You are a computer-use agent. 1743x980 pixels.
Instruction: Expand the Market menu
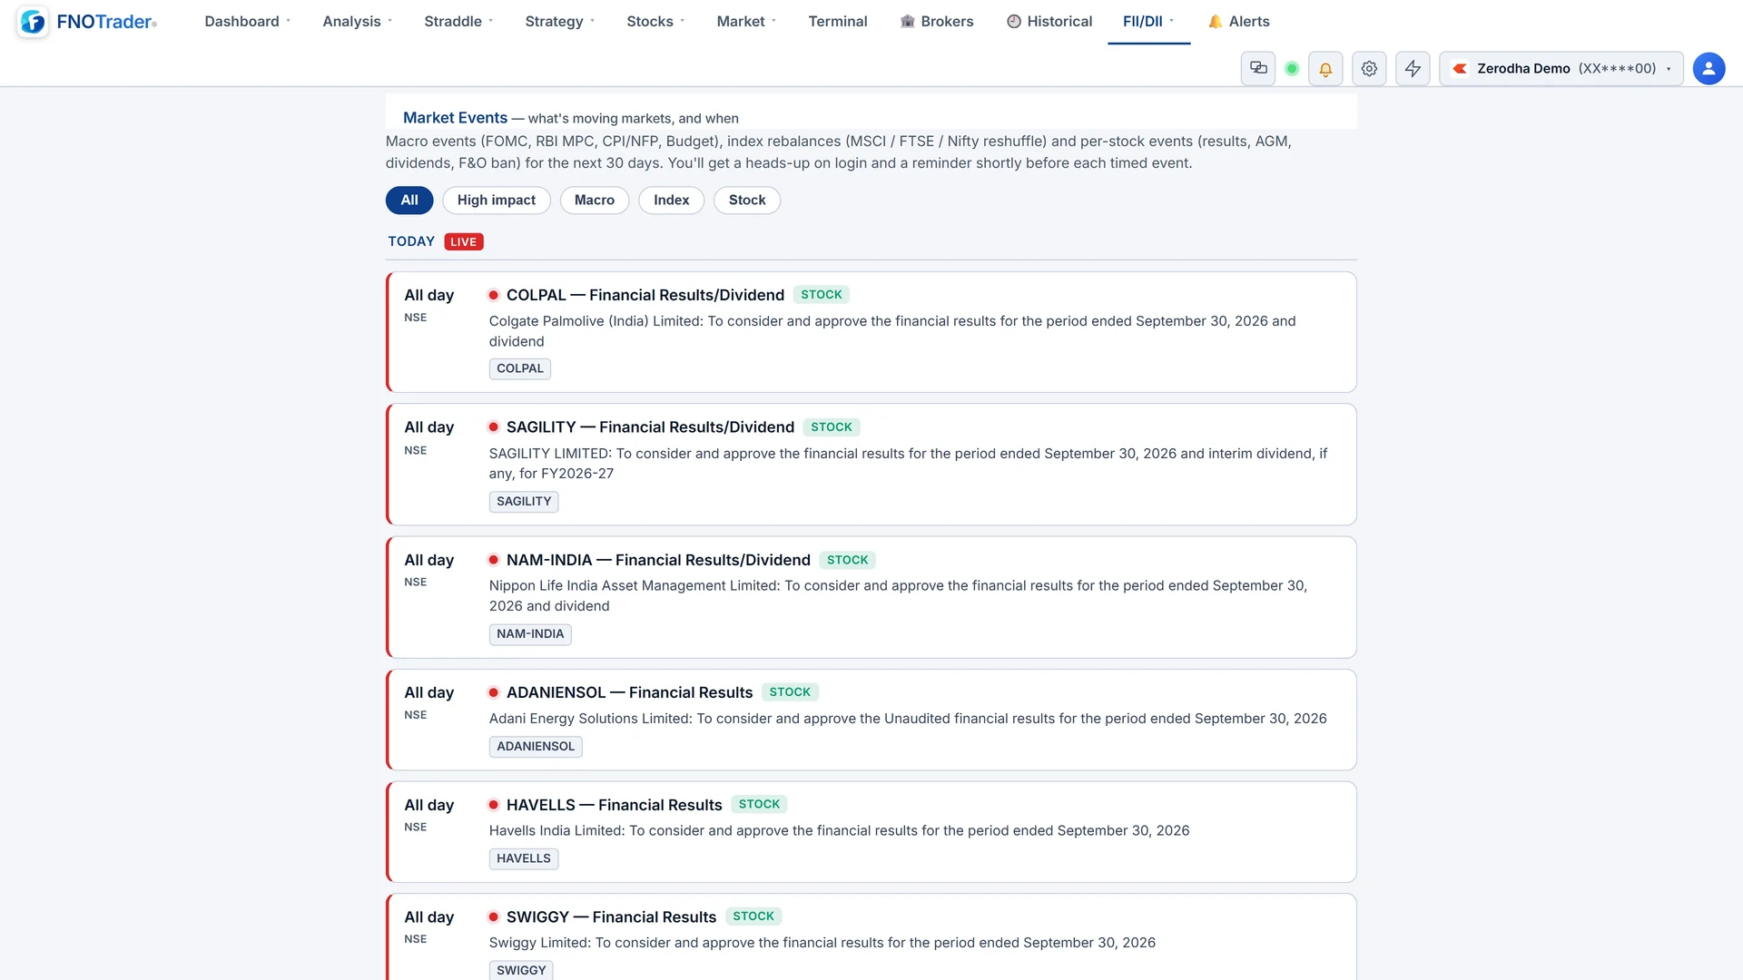pyautogui.click(x=746, y=21)
